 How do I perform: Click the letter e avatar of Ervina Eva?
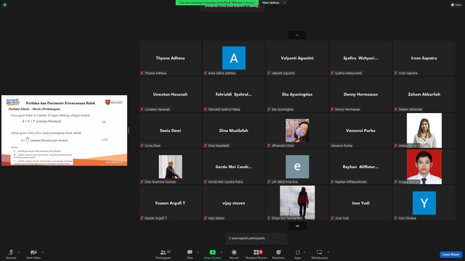point(297,167)
